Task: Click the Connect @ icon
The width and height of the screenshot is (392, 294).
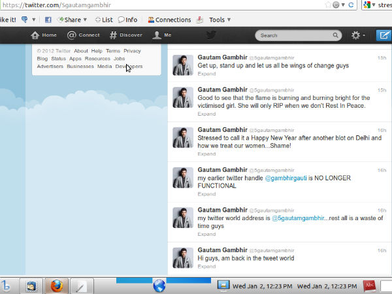Action: tap(71, 35)
